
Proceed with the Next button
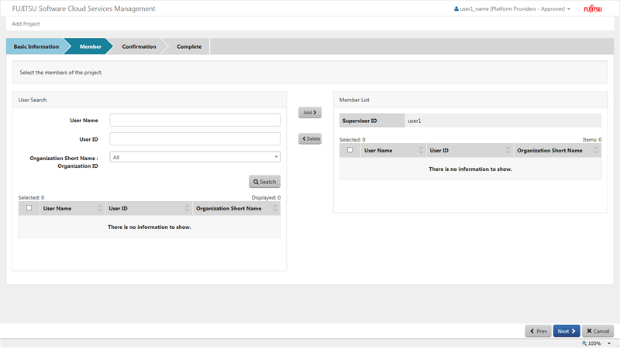coord(567,331)
